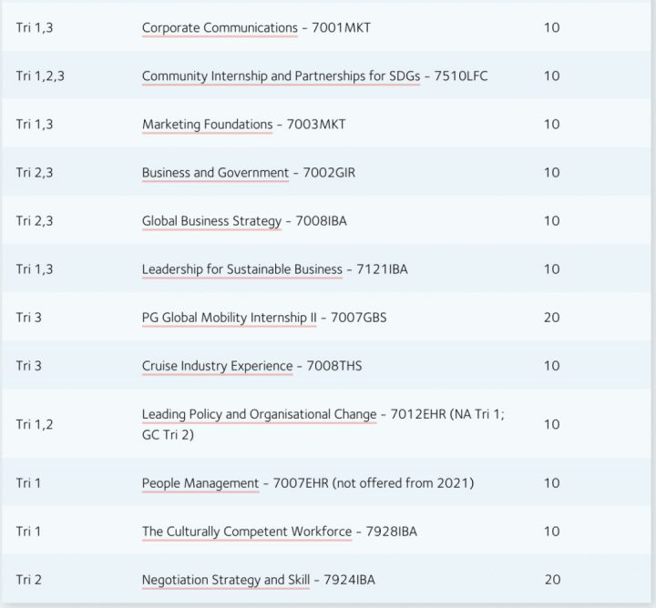The width and height of the screenshot is (656, 608).
Task: Select the Global Business Strategy link
Action: [x=211, y=220]
